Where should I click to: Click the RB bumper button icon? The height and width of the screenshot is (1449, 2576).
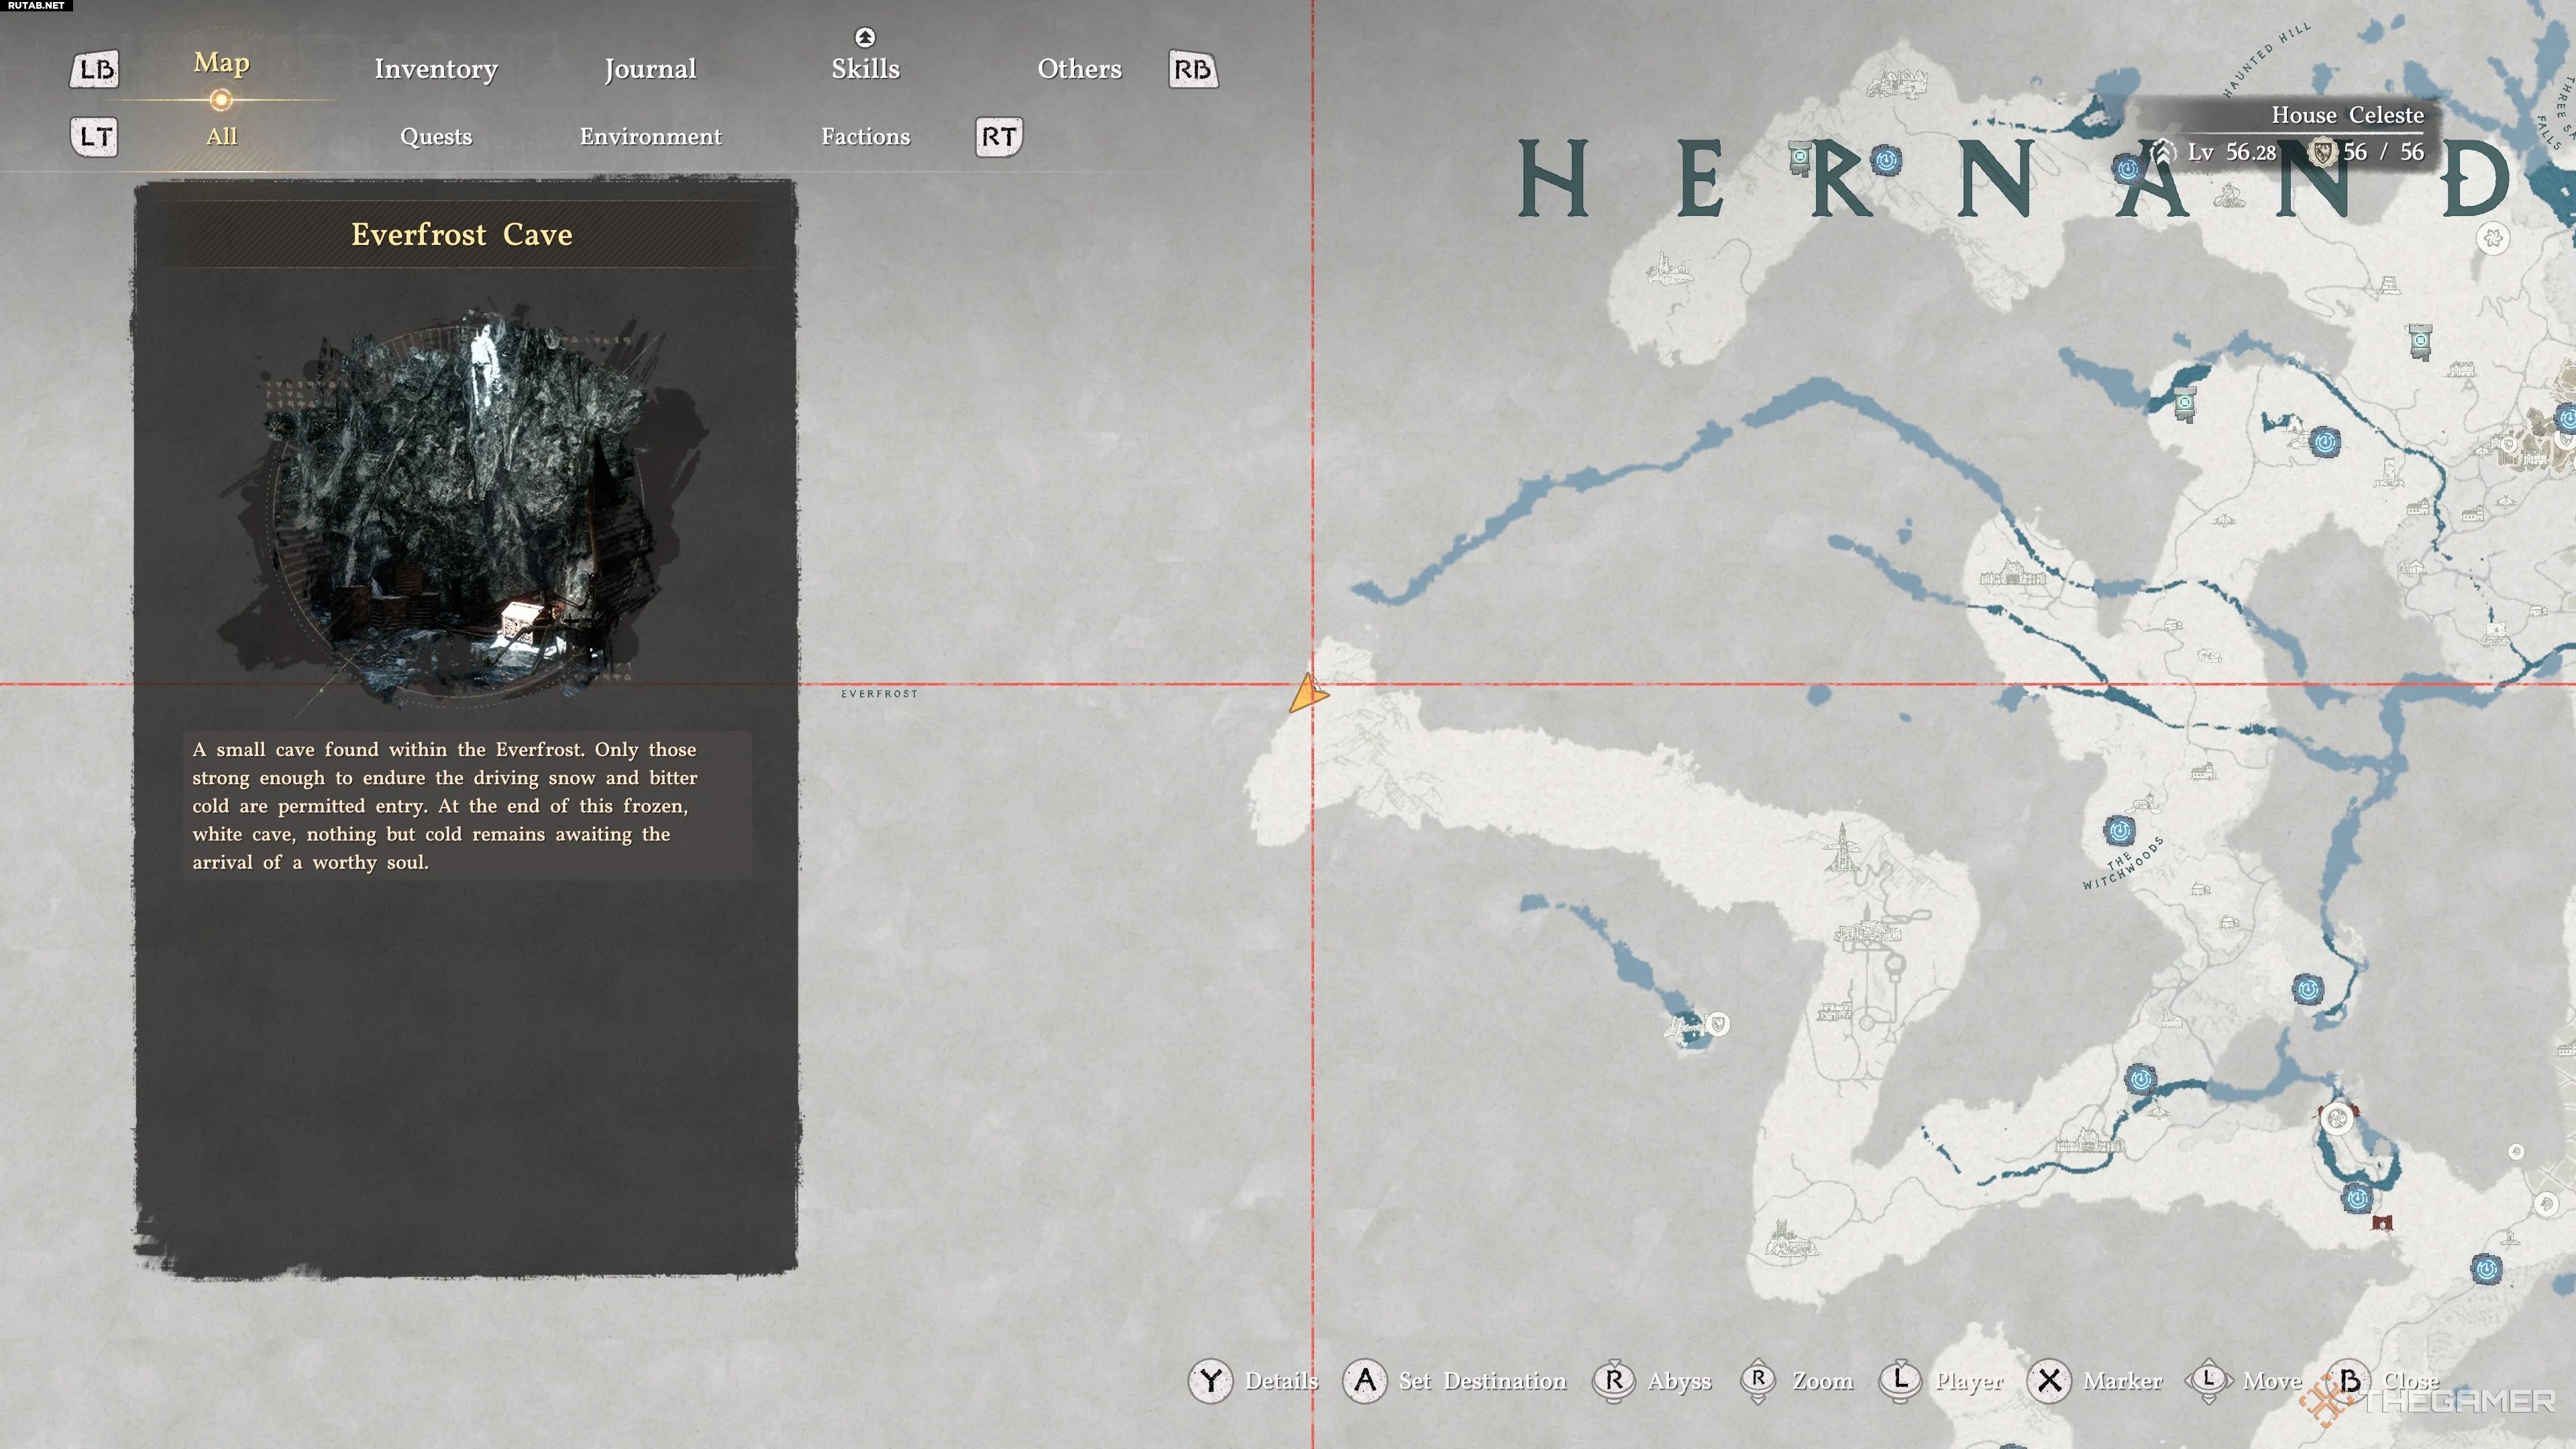click(x=1192, y=69)
